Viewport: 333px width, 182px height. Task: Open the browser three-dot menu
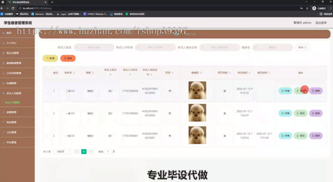click(x=331, y=8)
